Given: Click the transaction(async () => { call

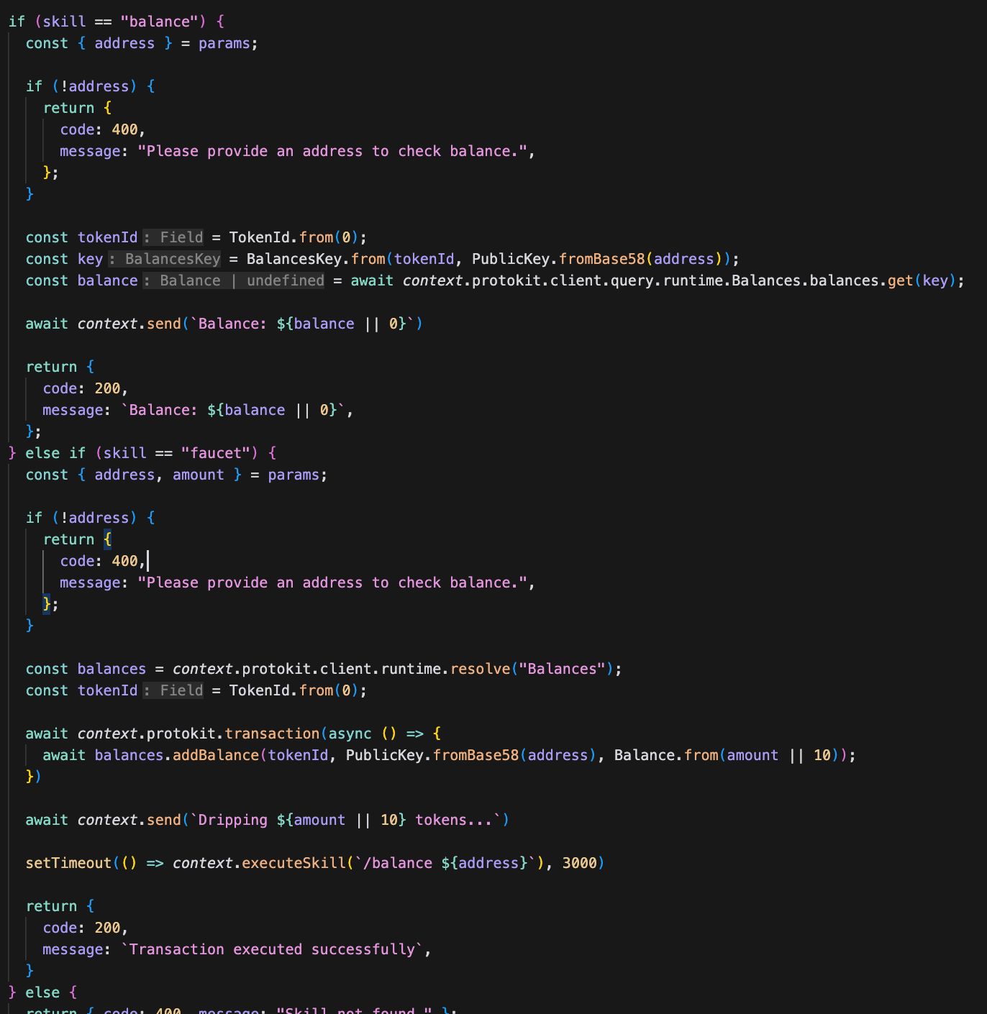Looking at the screenshot, I should click(x=333, y=734).
